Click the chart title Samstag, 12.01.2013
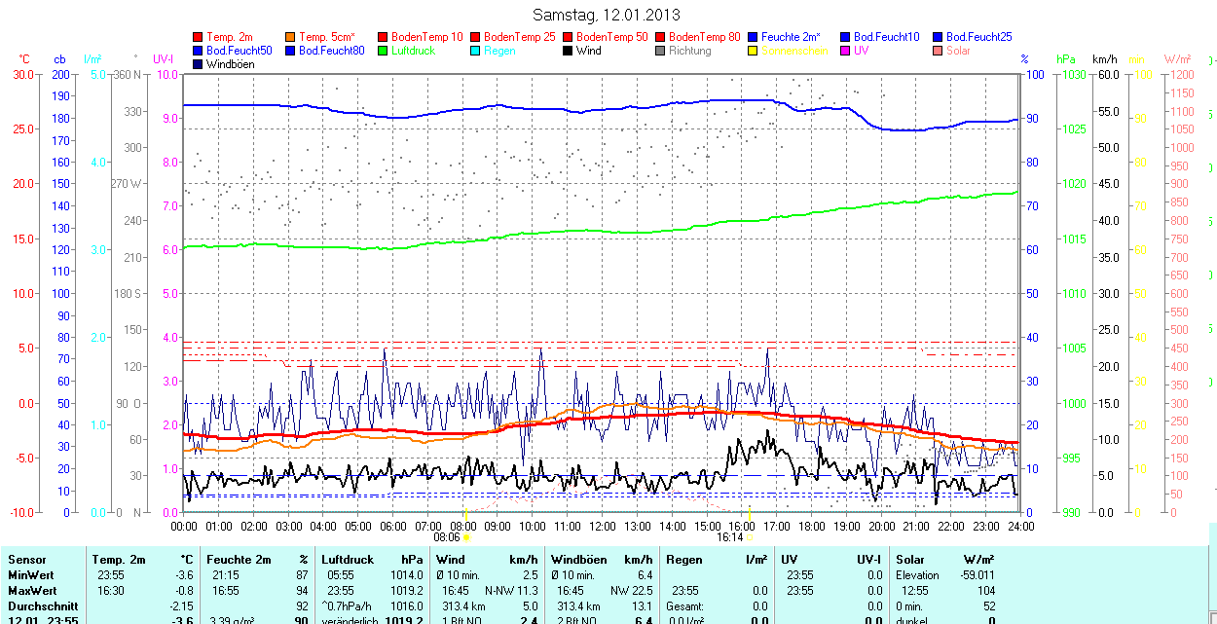This screenshot has width=1217, height=624. pyautogui.click(x=607, y=15)
